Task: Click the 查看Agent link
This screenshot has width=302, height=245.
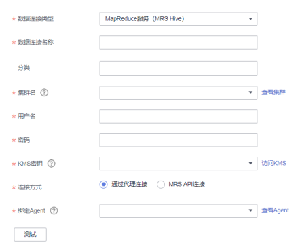Action: tap(275, 210)
